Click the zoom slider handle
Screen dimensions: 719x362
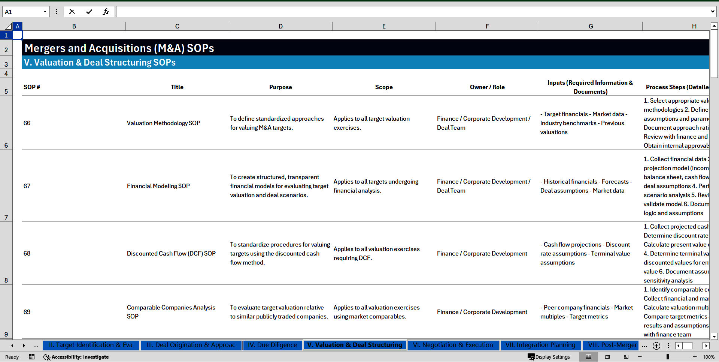pos(667,357)
